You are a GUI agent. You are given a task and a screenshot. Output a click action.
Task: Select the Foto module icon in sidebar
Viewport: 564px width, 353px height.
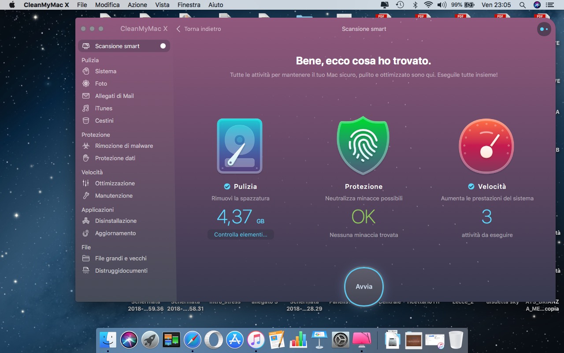pos(86,83)
